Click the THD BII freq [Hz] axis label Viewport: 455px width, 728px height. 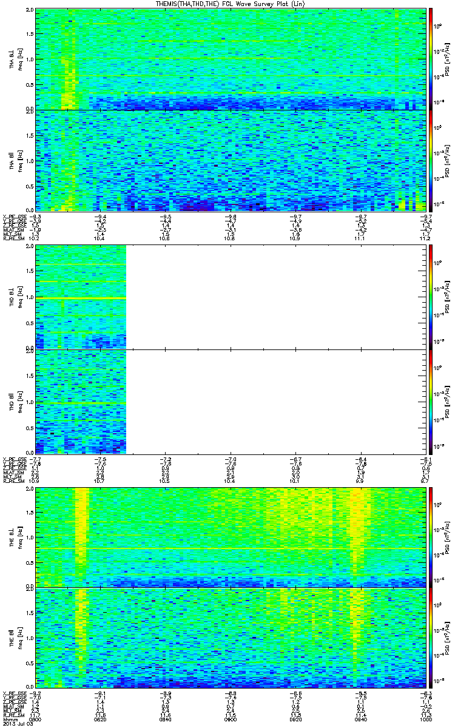15,401
